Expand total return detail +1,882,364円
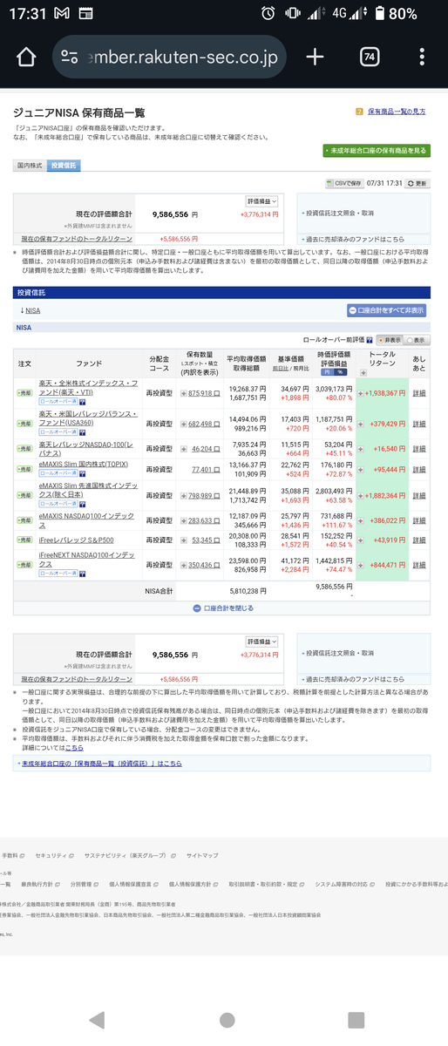 [361, 495]
